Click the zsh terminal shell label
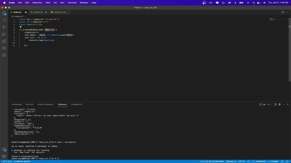The width and height of the screenshot is (291, 163). pyautogui.click(x=262, y=105)
